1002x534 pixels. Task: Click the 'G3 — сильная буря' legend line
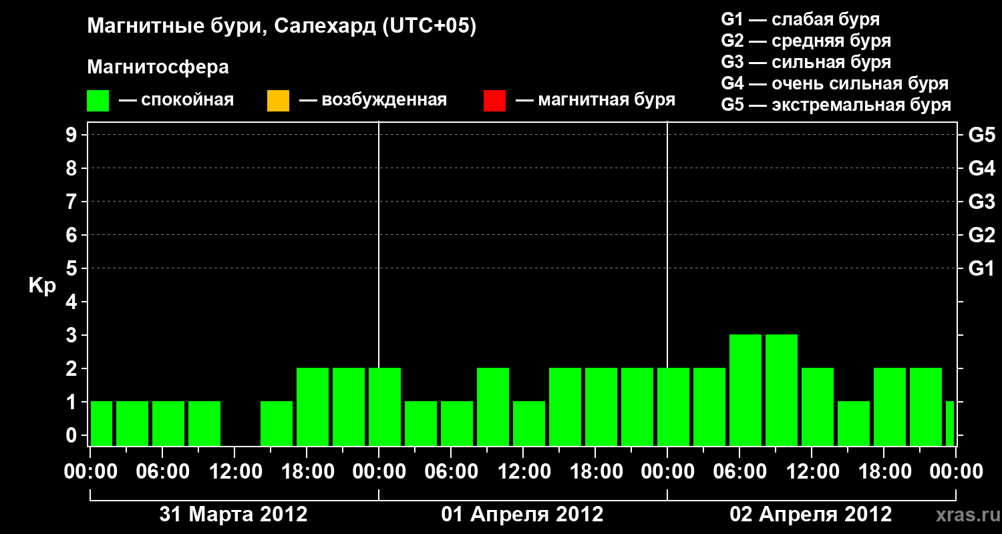[806, 62]
